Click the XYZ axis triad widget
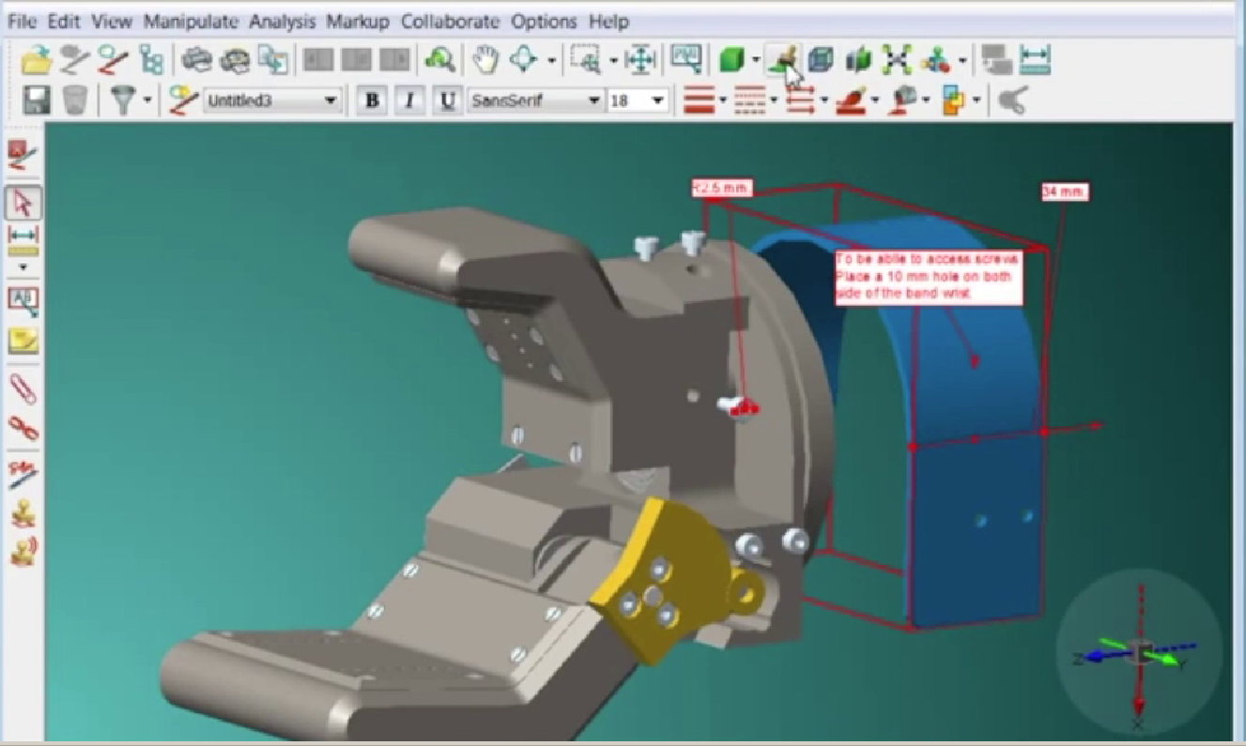 (x=1138, y=653)
